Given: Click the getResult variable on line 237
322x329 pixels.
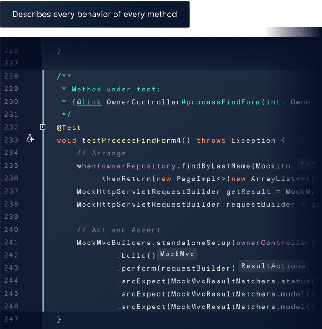Looking at the screenshot, I should pyautogui.click(x=248, y=192).
